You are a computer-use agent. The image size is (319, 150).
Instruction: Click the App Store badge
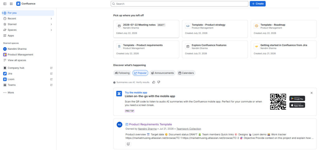(297, 105)
